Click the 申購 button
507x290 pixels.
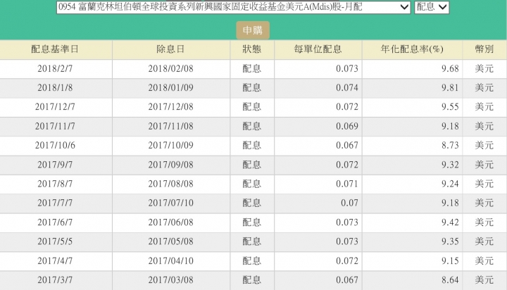point(253,30)
